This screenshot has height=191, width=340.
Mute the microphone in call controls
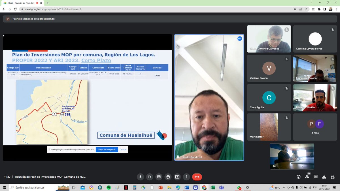[x=140, y=177]
